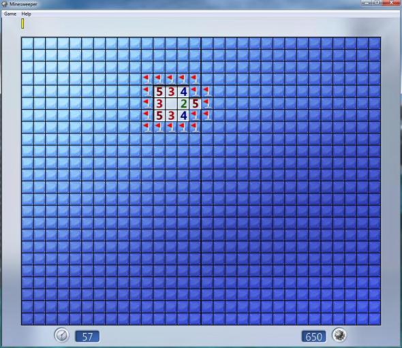Click the Minesweeper title bar app icon
This screenshot has height=348, width=402.
[4, 4]
